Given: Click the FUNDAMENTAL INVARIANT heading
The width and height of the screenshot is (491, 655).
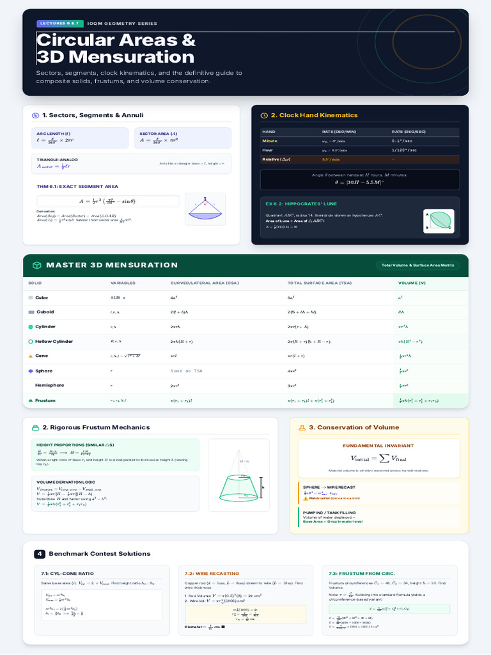Looking at the screenshot, I should pyautogui.click(x=378, y=446).
